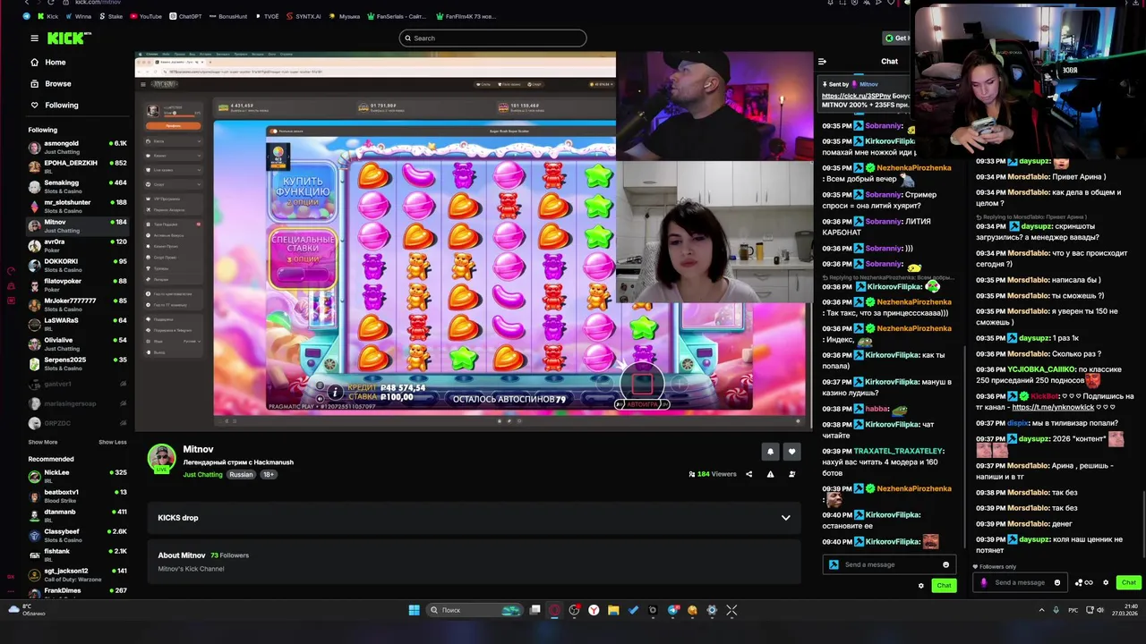
Task: Open File Explorer from taskbar
Action: click(613, 610)
